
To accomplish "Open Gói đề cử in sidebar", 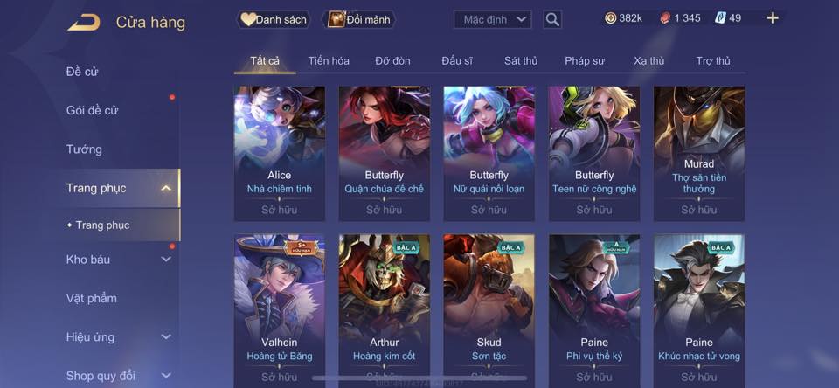I will [92, 111].
